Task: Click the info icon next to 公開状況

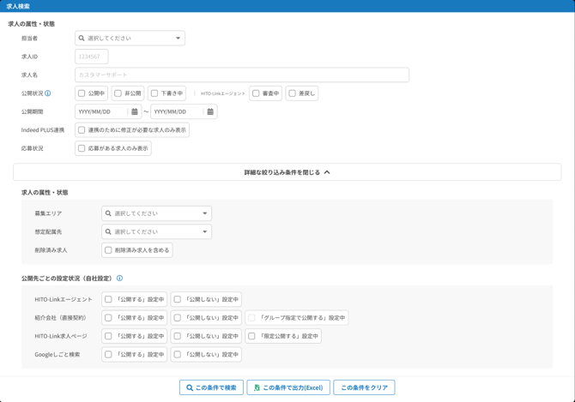Action: 48,93
